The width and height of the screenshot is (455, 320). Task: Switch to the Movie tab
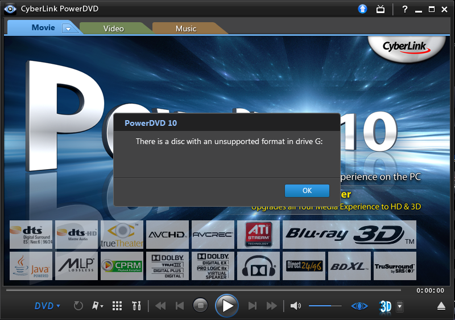[x=43, y=27]
